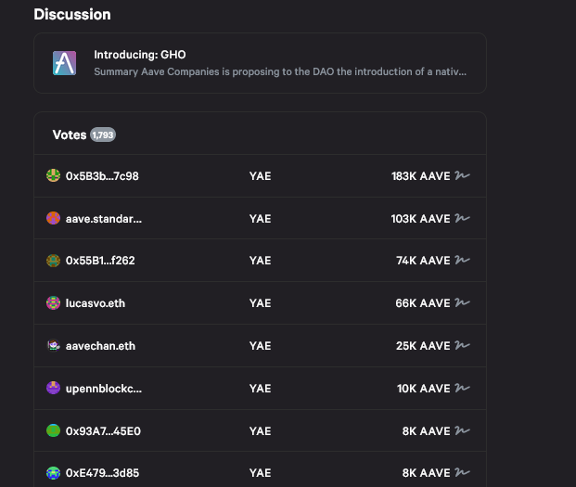Open the aavechan.eth voter profile link
The image size is (576, 487).
[100, 346]
